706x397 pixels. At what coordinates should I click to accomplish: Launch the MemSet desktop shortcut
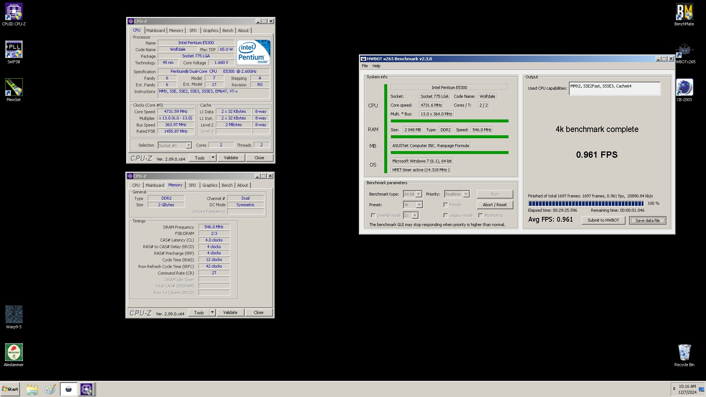(14, 90)
